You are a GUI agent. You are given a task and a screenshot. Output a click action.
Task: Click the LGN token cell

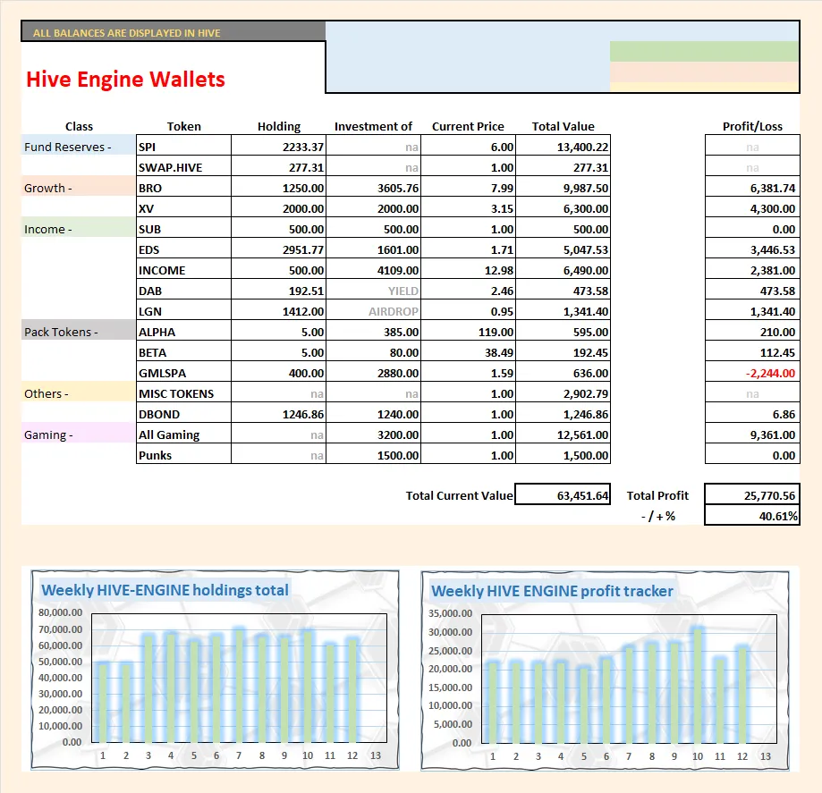183,311
